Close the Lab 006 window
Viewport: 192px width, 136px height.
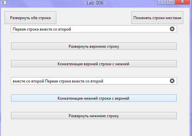click(x=182, y=2)
